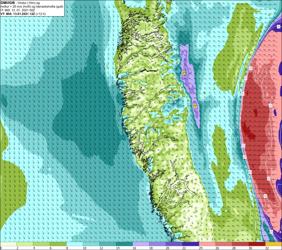Click the 14–16 m/s dark teal legend swatch
The image size is (282, 250).
tap(124, 244)
